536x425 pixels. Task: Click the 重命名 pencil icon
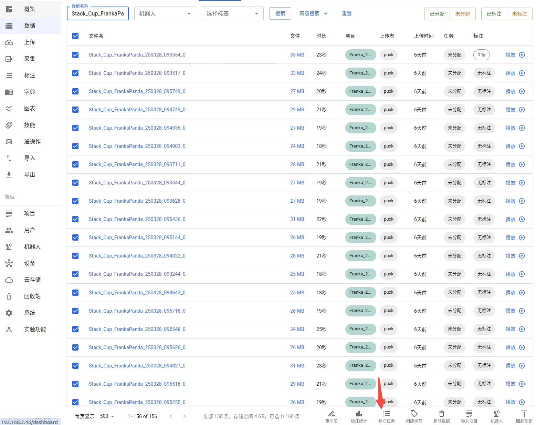(x=331, y=414)
